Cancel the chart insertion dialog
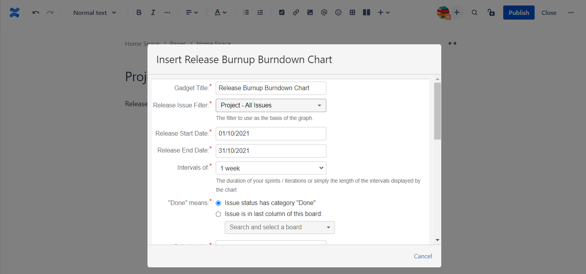 pos(423,256)
